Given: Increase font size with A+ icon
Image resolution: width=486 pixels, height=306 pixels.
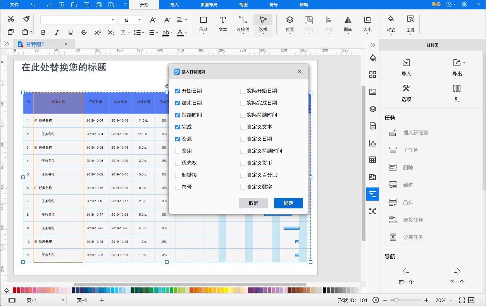Looking at the screenshot, I should [x=153, y=20].
